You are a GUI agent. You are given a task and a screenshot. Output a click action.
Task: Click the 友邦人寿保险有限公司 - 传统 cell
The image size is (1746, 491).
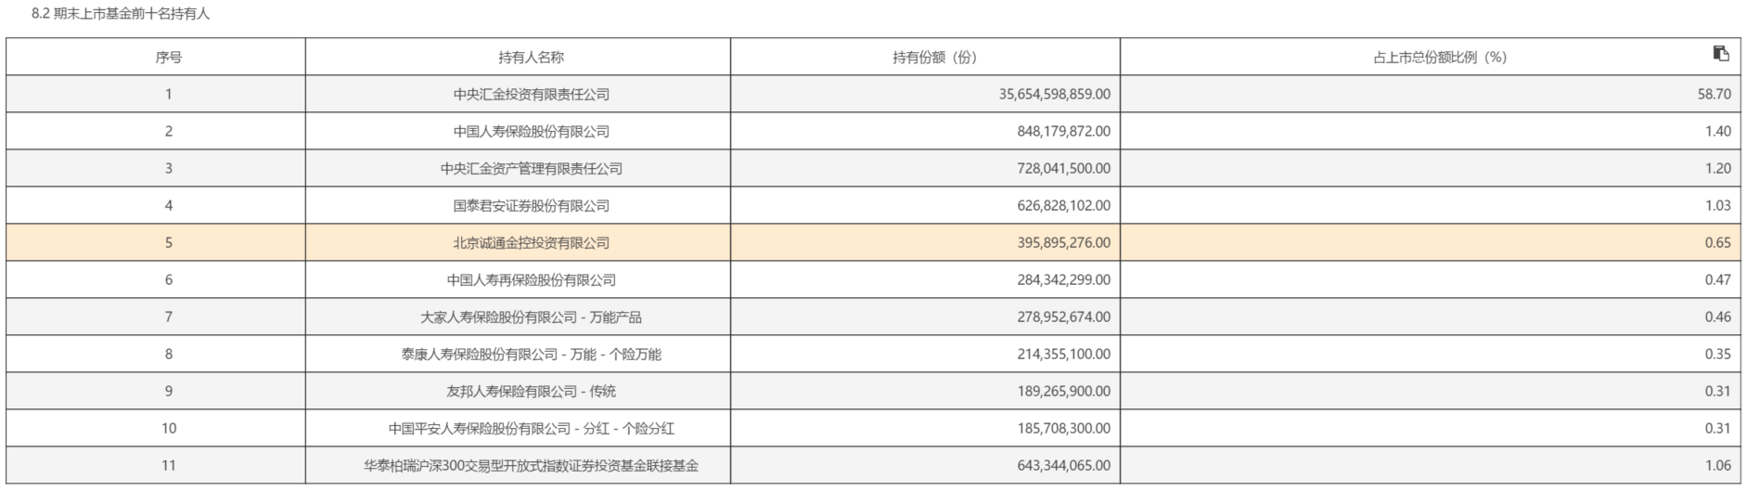531,392
